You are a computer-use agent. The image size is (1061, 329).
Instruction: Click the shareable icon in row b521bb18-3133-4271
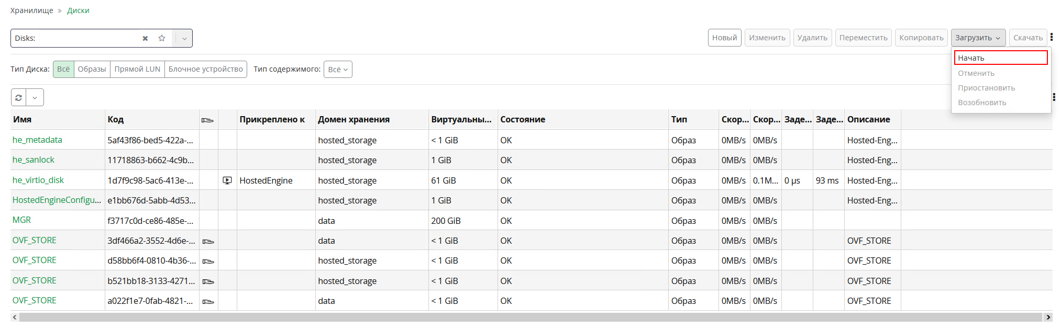tap(208, 281)
